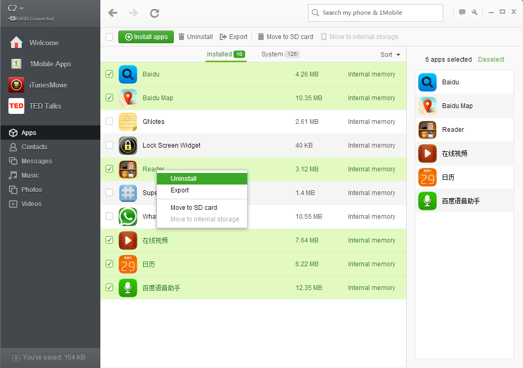Click the 百度语音助手 microphone icon in list
Image resolution: width=523 pixels, height=368 pixels.
point(128,288)
